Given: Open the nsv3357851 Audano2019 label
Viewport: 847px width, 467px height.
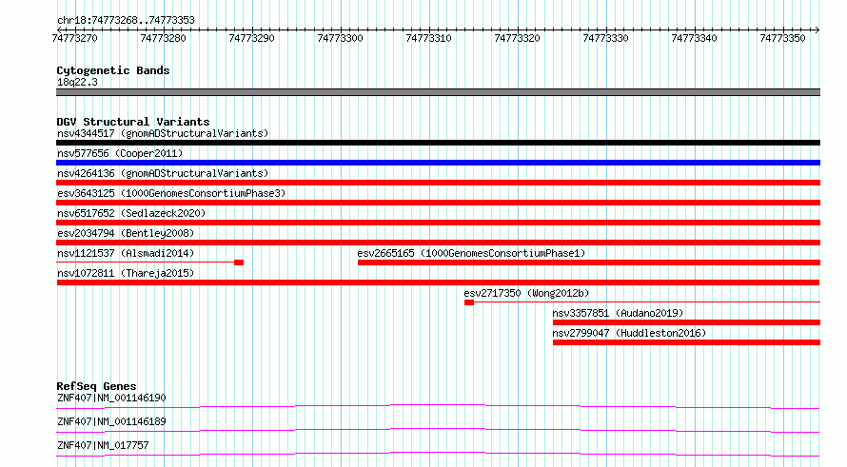Looking at the screenshot, I should coord(618,313).
